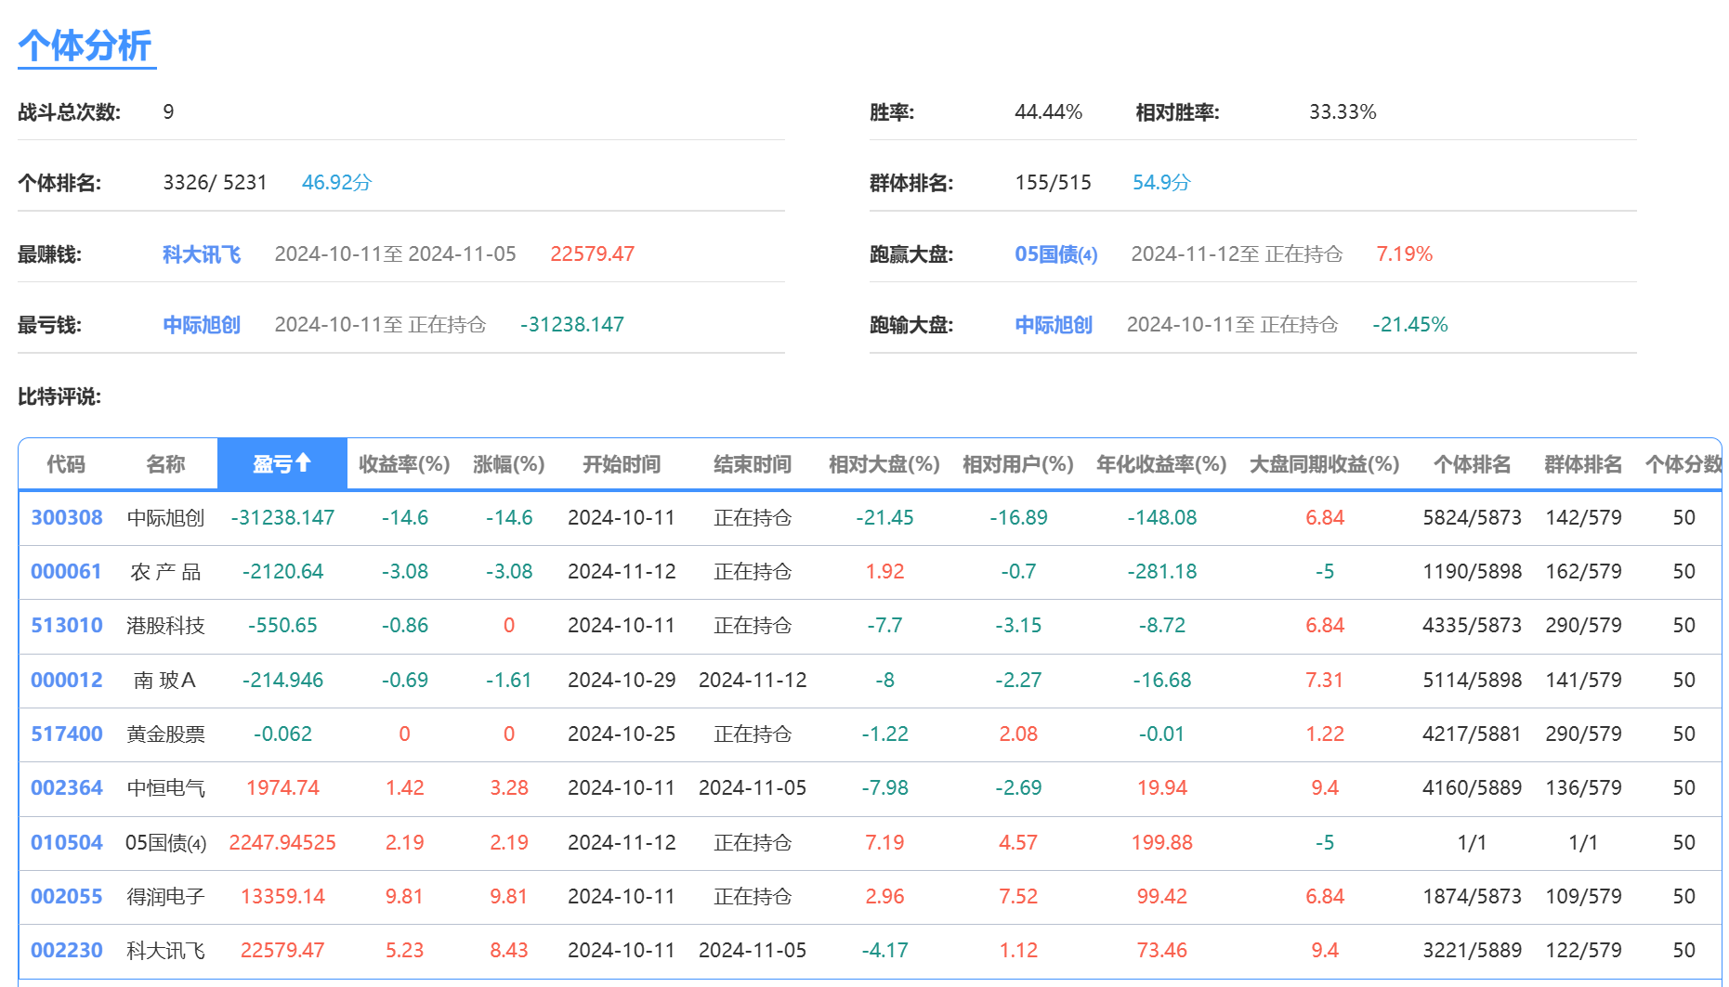The image size is (1729, 987).
Task: Open stock code 002230 link
Action: pyautogui.click(x=66, y=950)
